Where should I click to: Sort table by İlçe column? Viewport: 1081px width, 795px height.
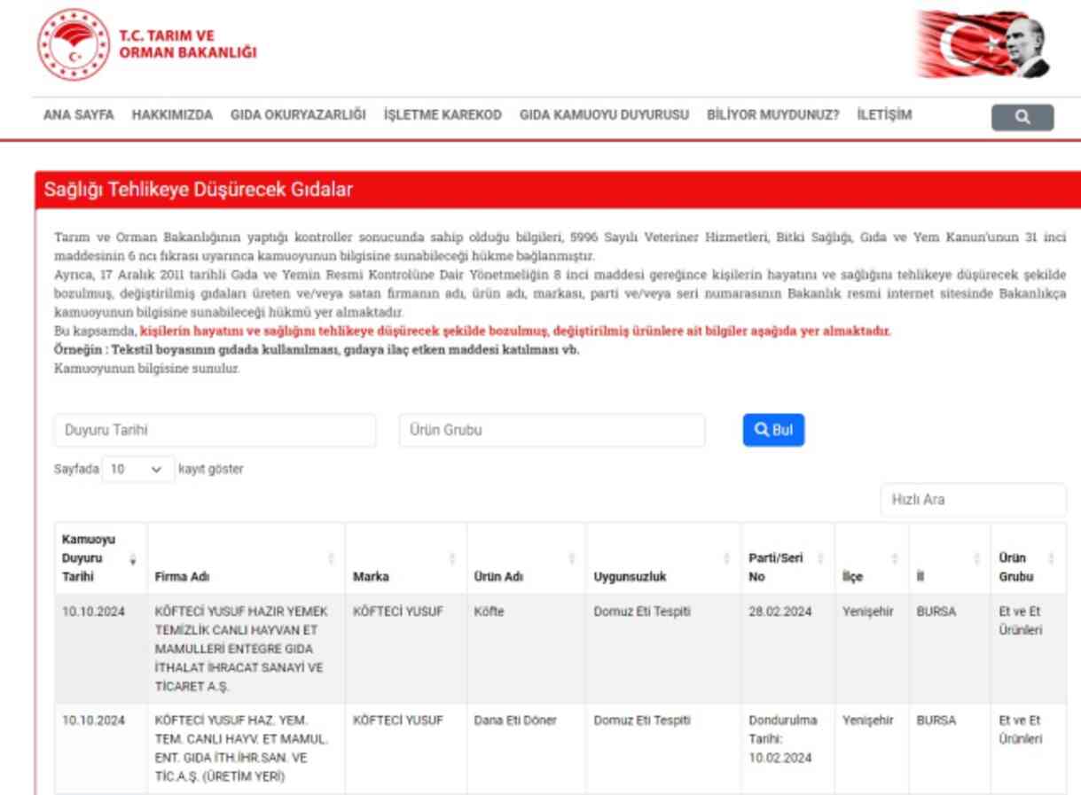tap(872, 558)
